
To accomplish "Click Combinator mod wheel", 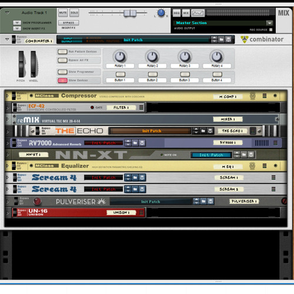I will (33, 64).
